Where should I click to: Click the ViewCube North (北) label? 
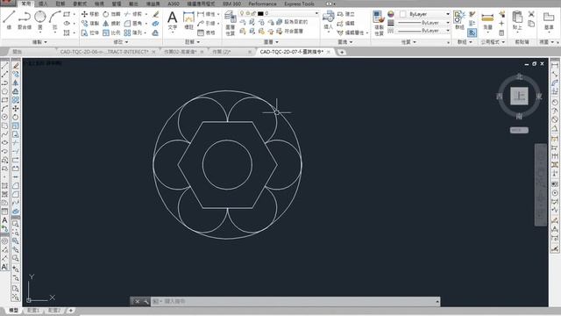[x=519, y=76]
